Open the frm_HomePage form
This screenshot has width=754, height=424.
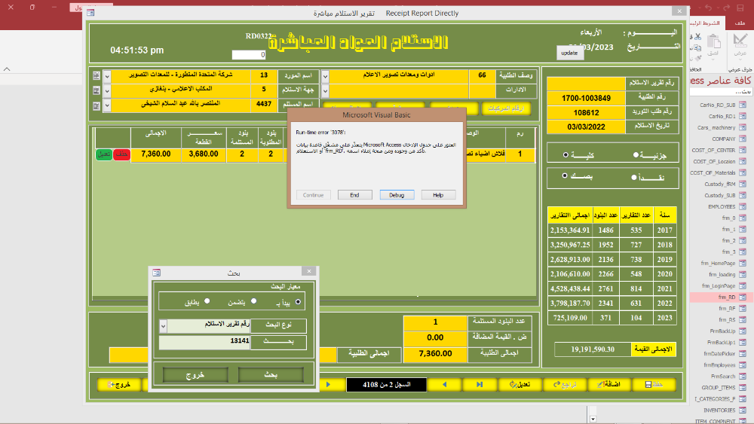coord(722,263)
